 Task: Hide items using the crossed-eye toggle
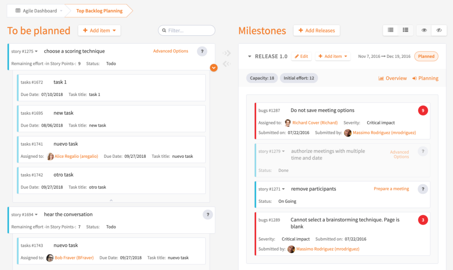pyautogui.click(x=439, y=30)
